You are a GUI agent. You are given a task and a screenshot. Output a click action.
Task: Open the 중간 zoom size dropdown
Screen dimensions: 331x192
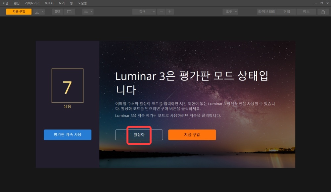pyautogui.click(x=144, y=12)
